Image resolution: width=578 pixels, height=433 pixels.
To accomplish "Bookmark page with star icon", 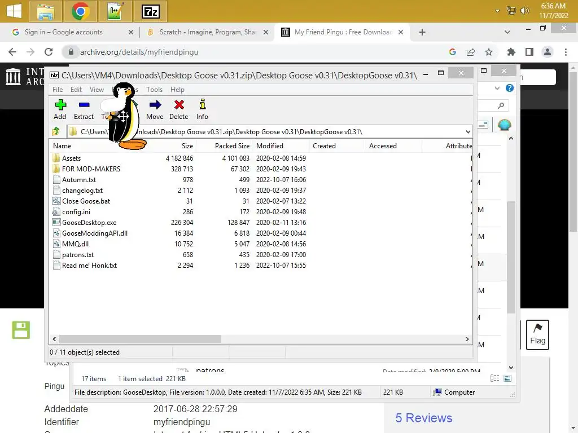I will pos(489,52).
